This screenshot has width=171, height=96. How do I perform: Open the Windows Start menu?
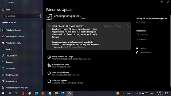click(3, 93)
